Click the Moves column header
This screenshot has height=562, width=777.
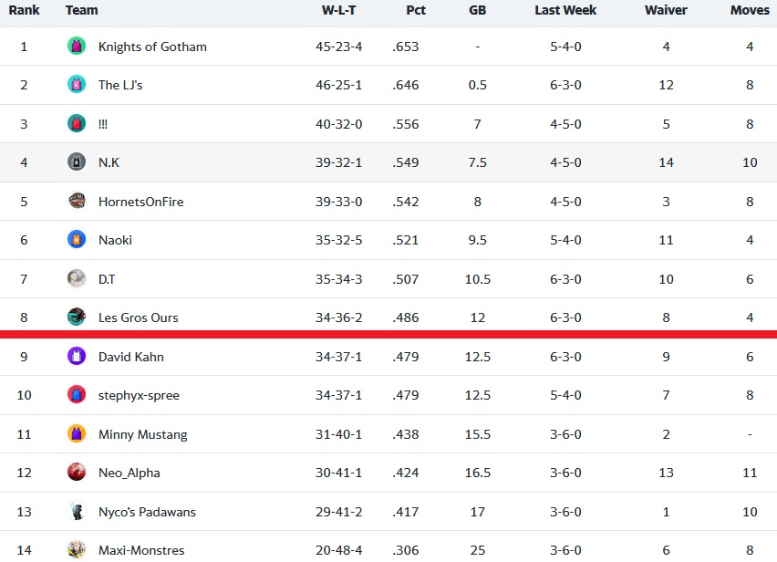point(750,10)
